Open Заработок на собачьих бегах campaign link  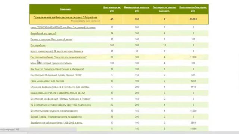[56, 123]
